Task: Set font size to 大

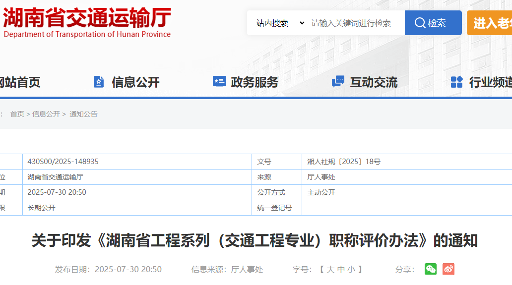Action: (330, 270)
